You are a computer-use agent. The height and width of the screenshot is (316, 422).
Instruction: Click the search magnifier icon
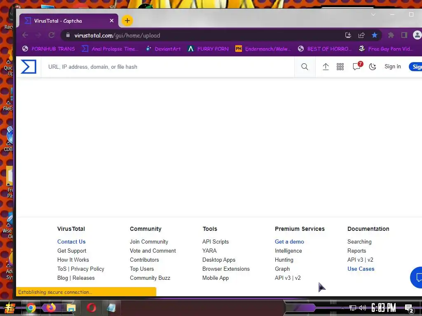(x=305, y=67)
